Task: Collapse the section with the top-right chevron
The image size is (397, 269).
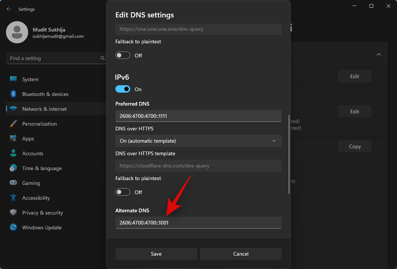Action: 378,54
